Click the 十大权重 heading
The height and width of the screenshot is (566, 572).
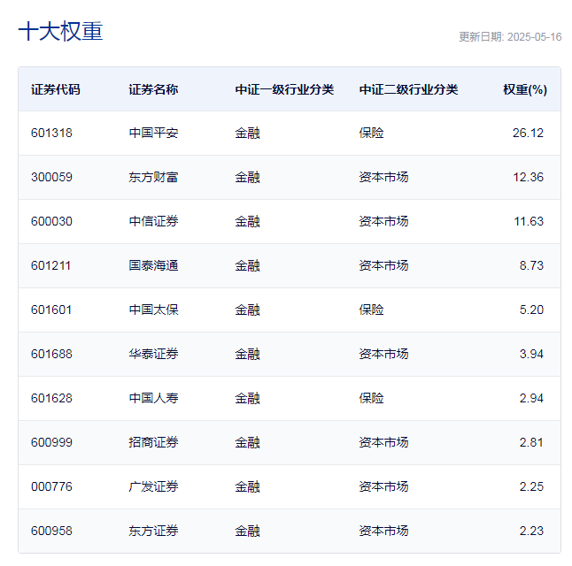coord(60,31)
